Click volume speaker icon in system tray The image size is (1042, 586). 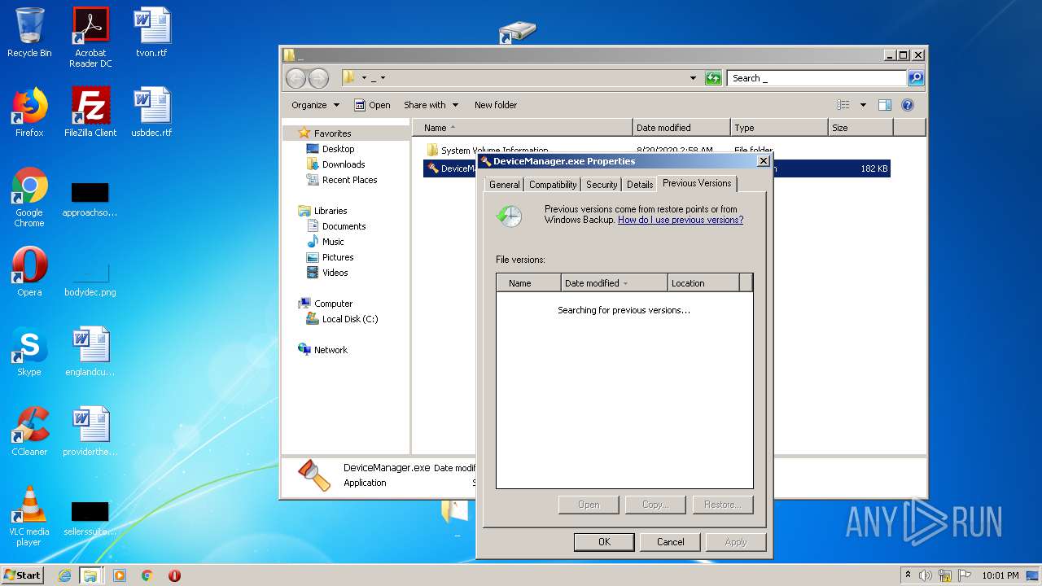pos(926,575)
